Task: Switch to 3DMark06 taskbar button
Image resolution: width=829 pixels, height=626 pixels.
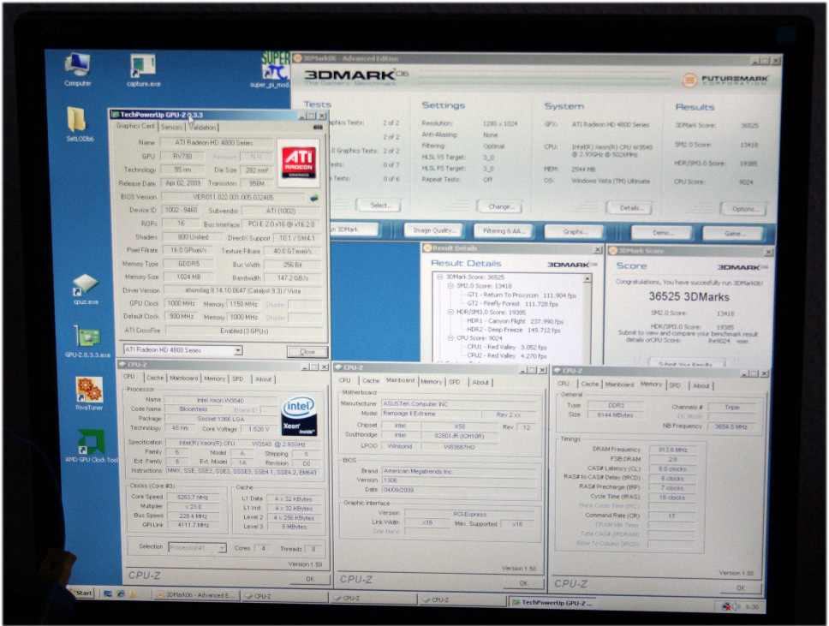Action: coord(195,595)
